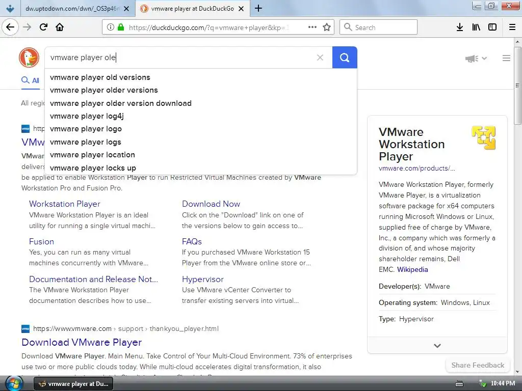The image size is (522, 391).
Task: Open Documentation and Release Notes link
Action: pyautogui.click(x=94, y=279)
